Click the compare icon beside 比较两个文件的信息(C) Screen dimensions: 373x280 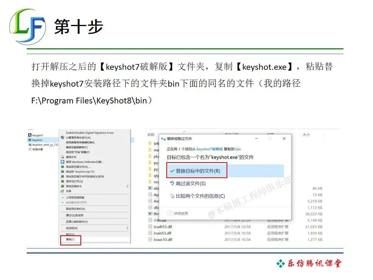(x=172, y=196)
